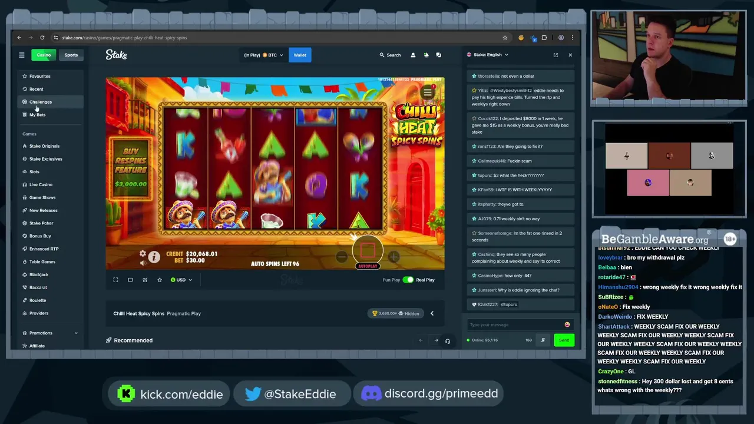Open the slot game hamburger menu

click(x=428, y=92)
